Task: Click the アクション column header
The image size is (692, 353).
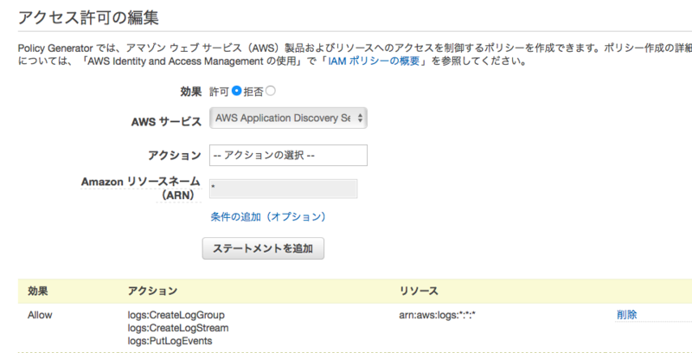Action: pos(152,291)
